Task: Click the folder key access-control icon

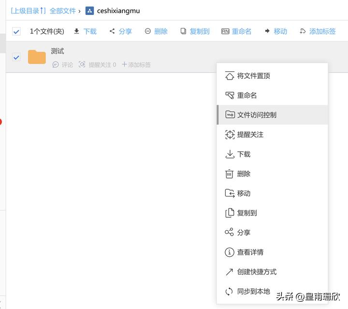Action: (x=230, y=114)
